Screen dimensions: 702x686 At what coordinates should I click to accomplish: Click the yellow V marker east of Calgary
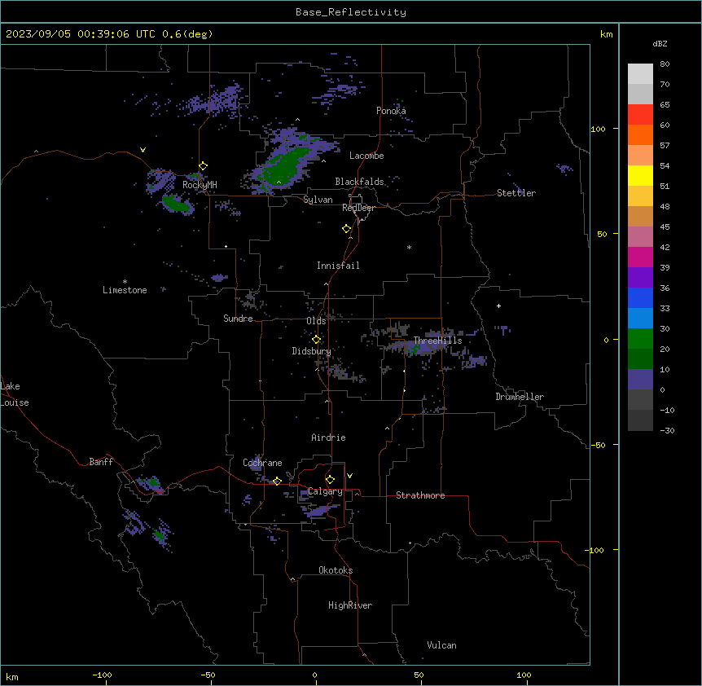(x=349, y=476)
